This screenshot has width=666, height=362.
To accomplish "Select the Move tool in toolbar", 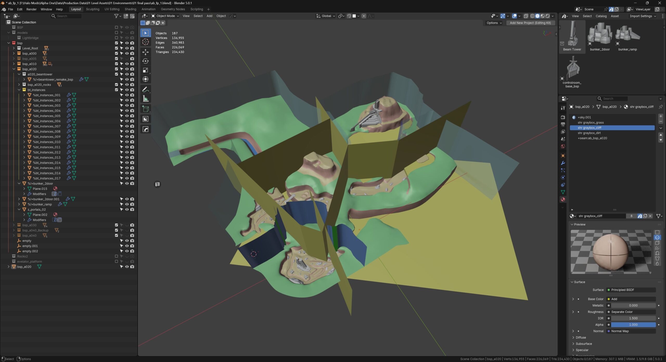I will (145, 52).
